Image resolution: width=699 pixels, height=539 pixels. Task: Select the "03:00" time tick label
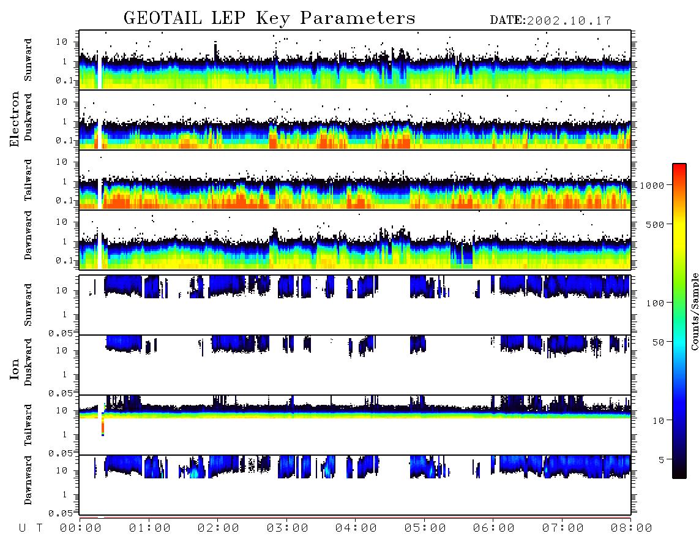(x=288, y=529)
